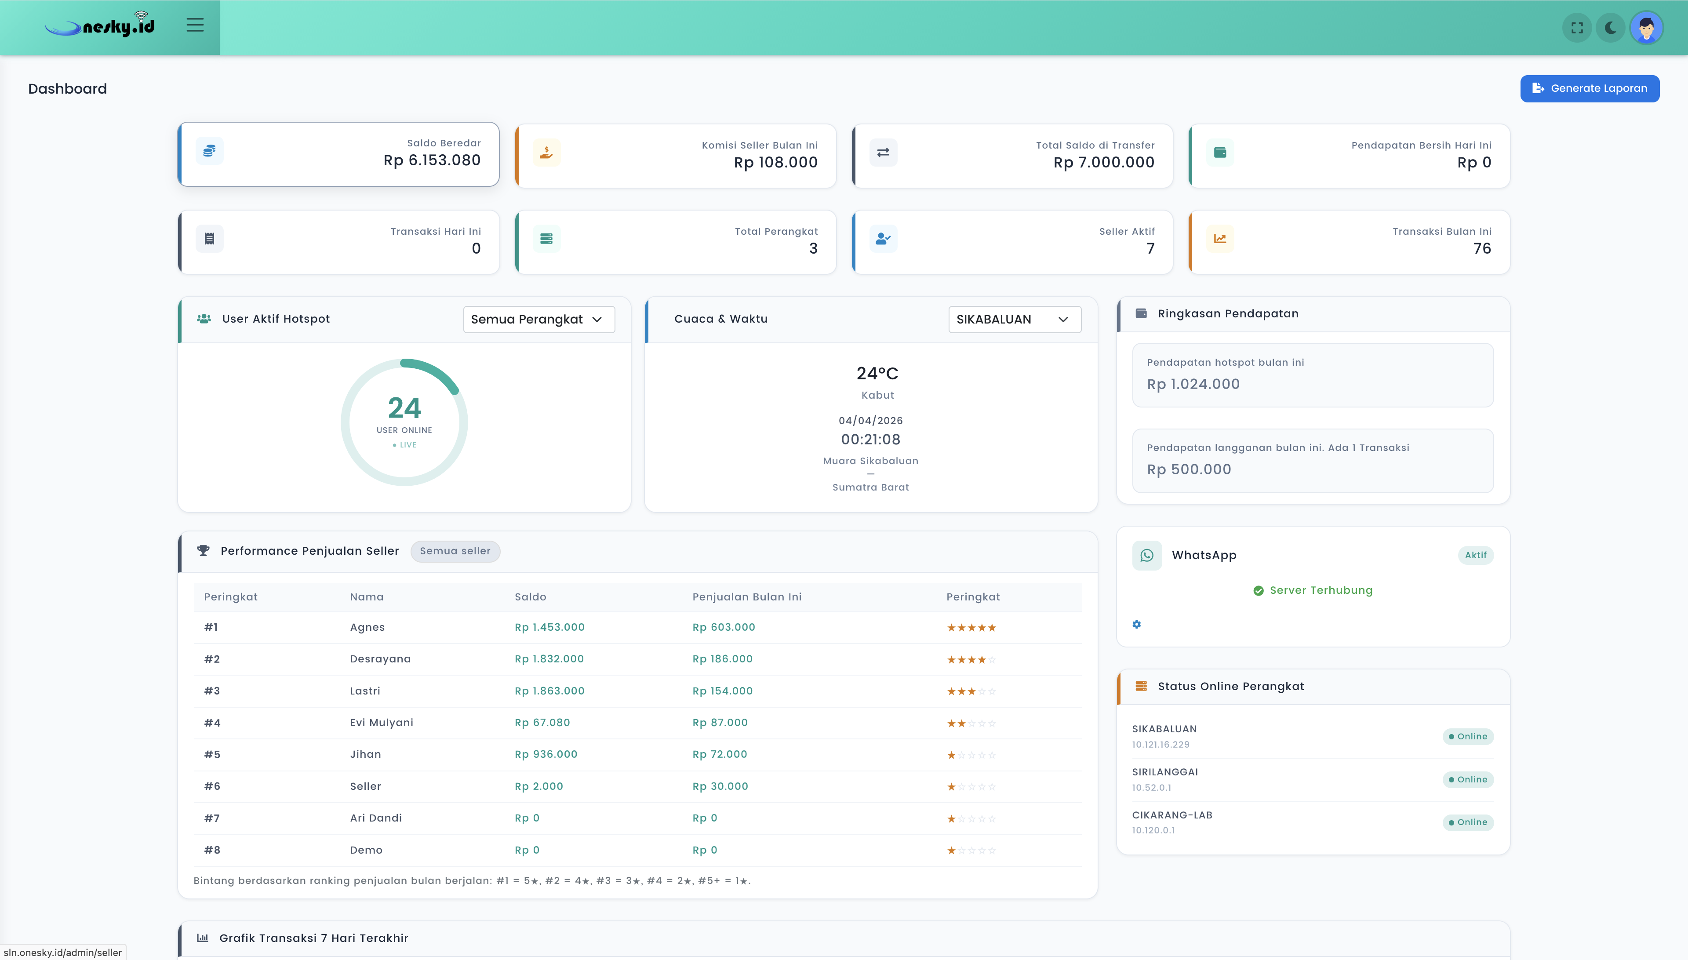Open the Semua Perangkat dropdown
Viewport: 1688px width, 960px height.
tap(538, 319)
